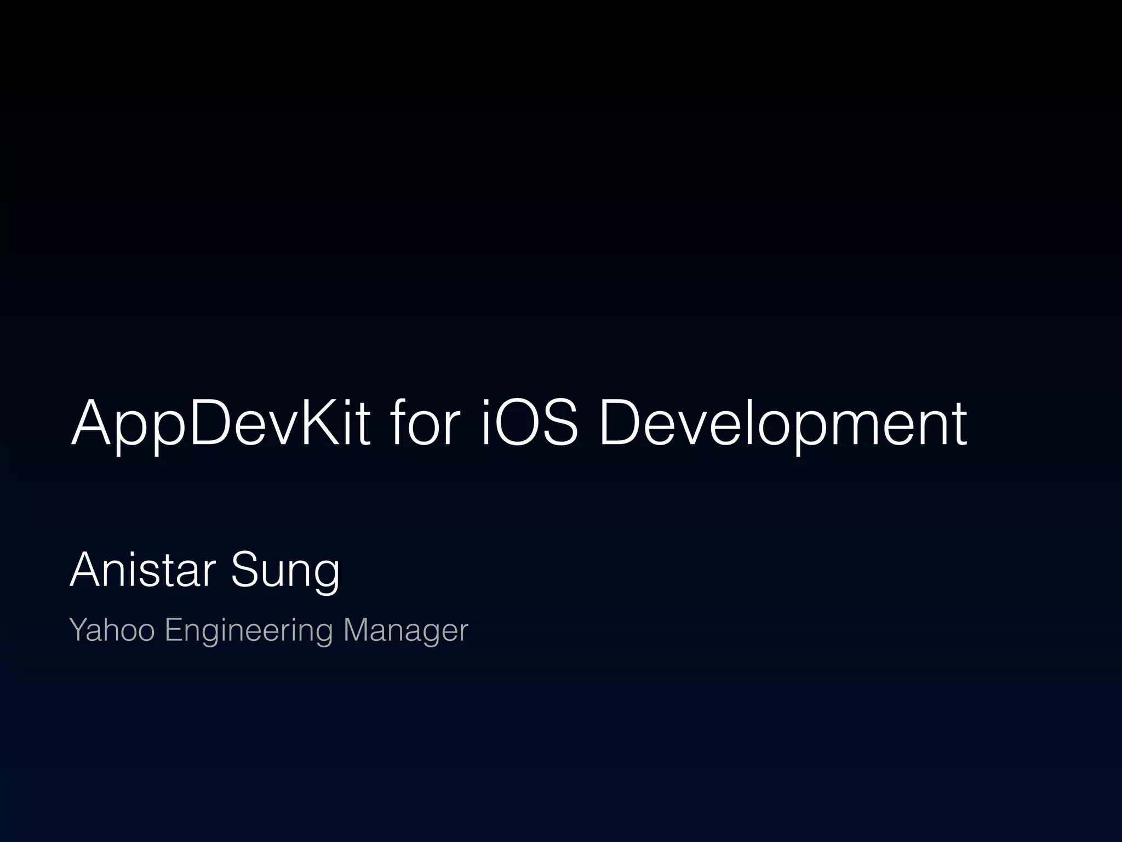The image size is (1122, 842).
Task: Click the word Yahoo in the subtitle
Action: [112, 629]
